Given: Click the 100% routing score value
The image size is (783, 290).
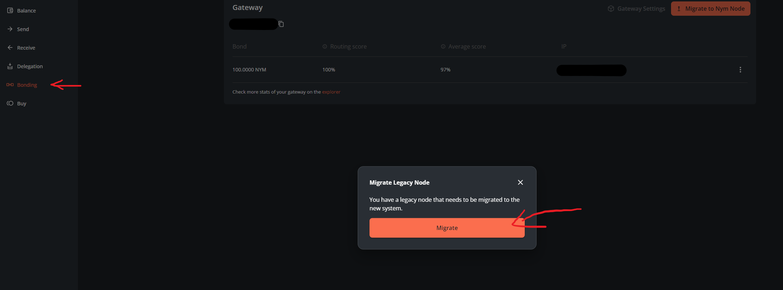Looking at the screenshot, I should [329, 70].
